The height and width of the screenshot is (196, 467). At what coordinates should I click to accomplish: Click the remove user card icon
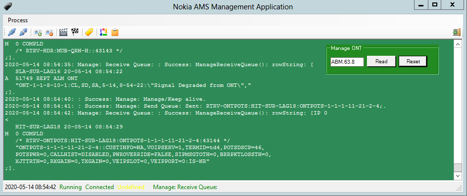(x=49, y=32)
